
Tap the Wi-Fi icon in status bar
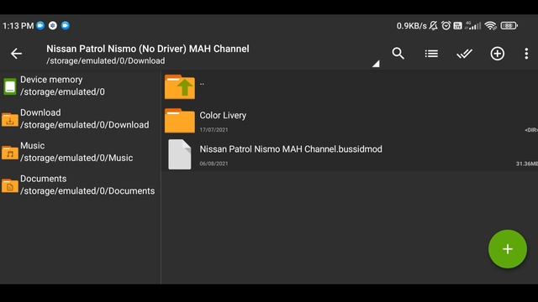[491, 26]
